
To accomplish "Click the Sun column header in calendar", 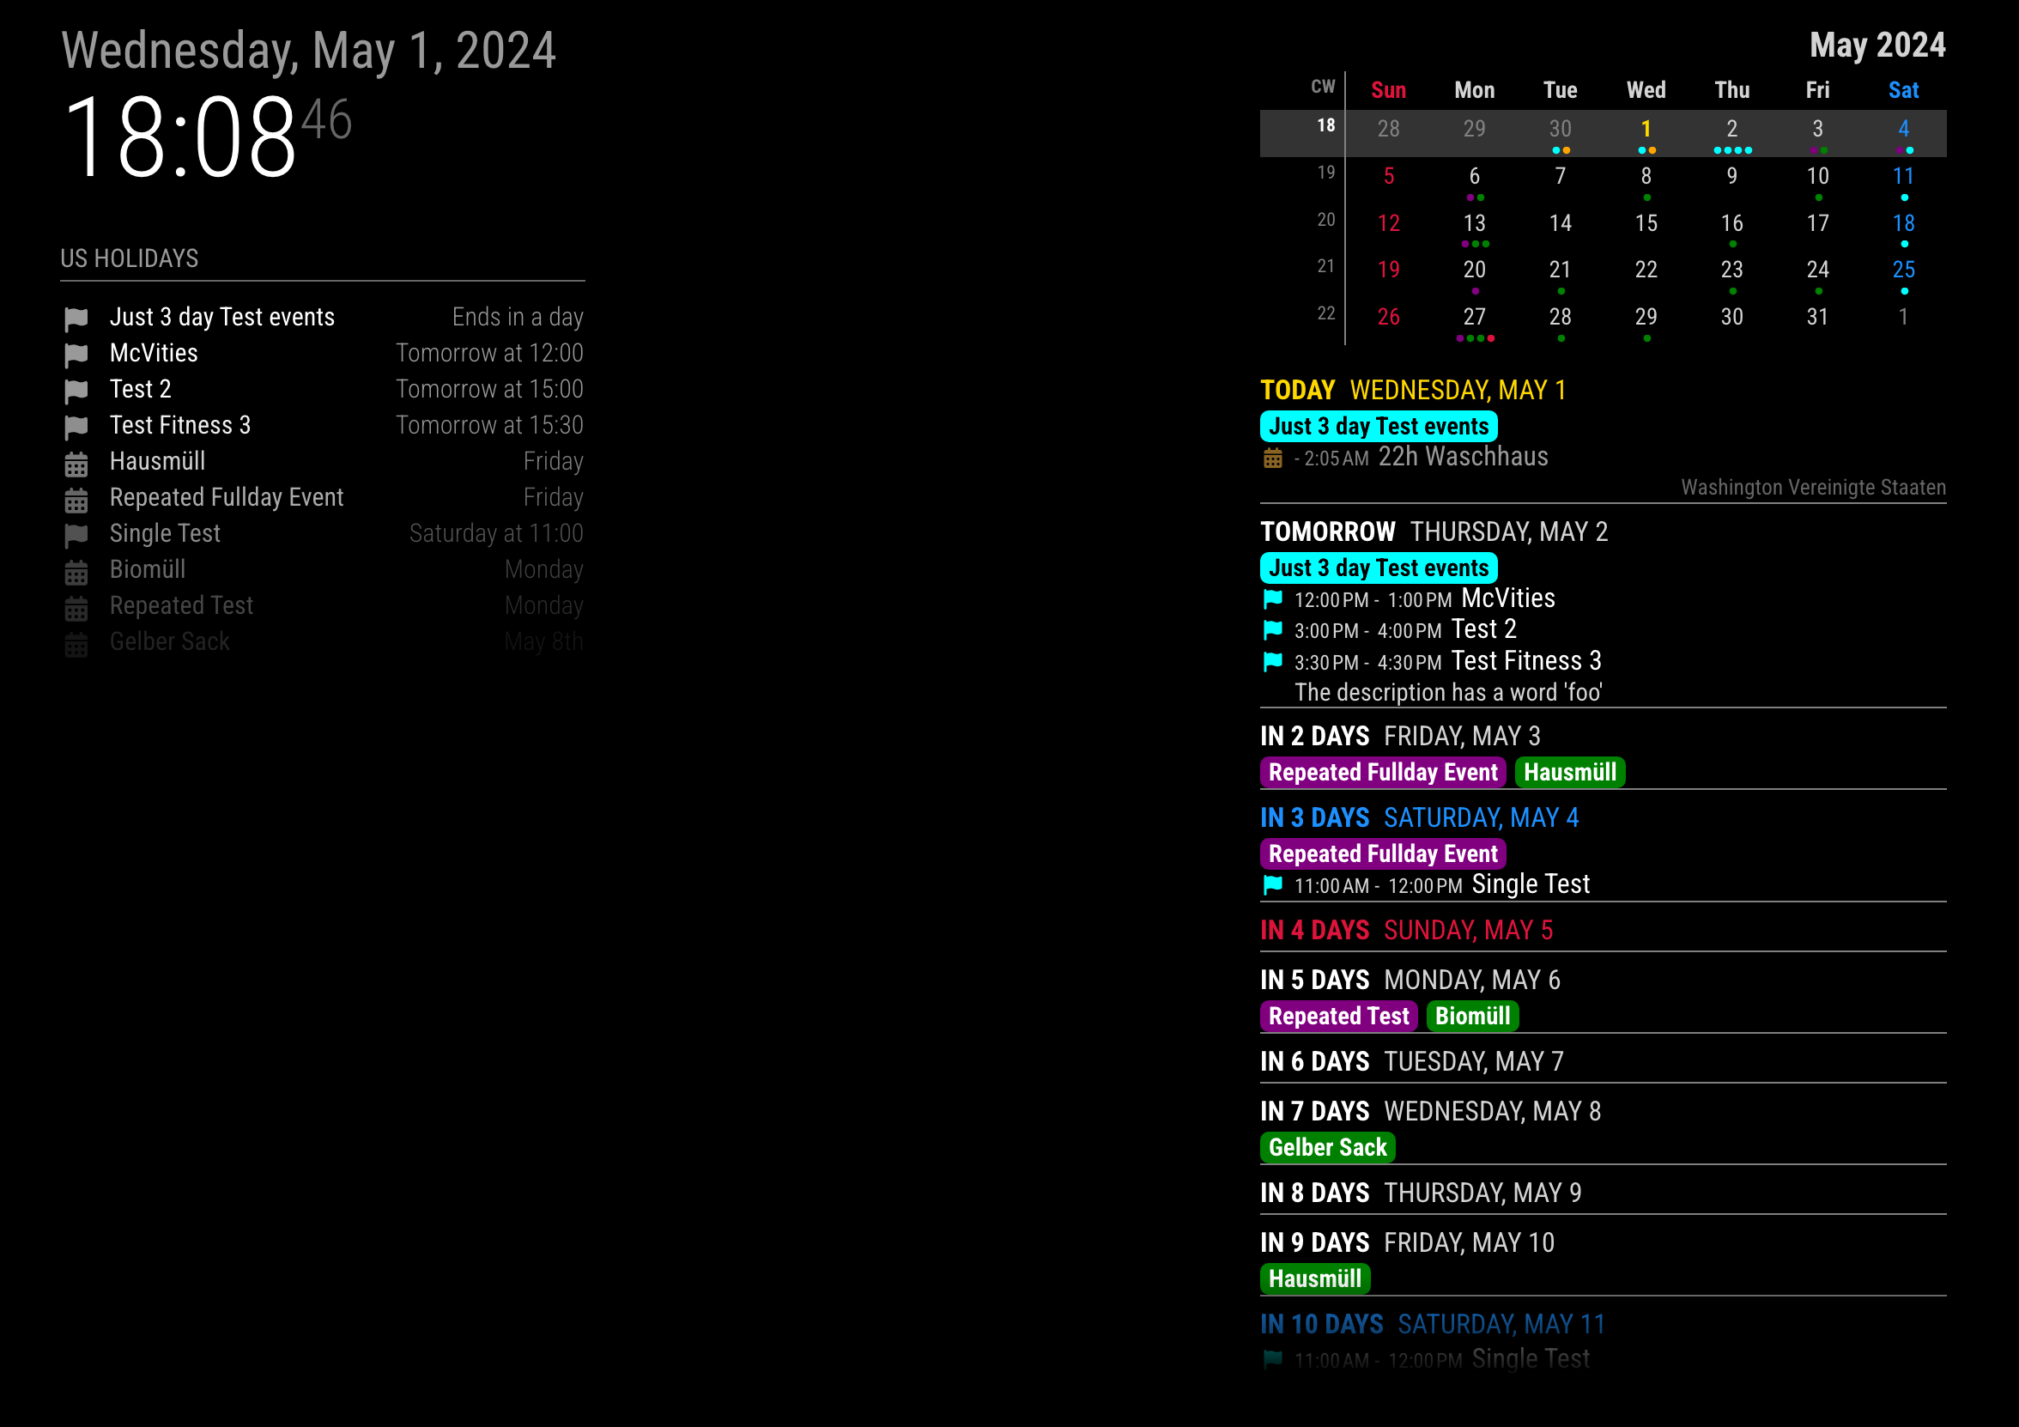I will tap(1387, 90).
